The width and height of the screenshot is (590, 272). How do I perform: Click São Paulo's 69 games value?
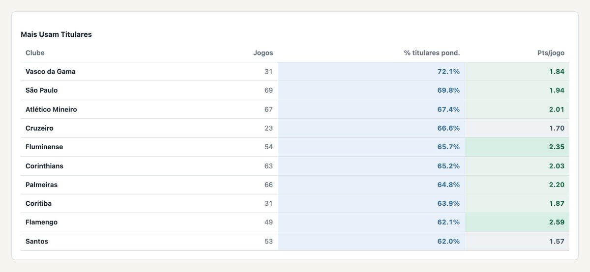[268, 90]
